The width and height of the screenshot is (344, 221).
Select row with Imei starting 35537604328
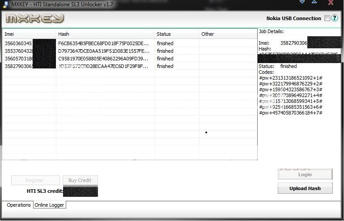(x=130, y=51)
